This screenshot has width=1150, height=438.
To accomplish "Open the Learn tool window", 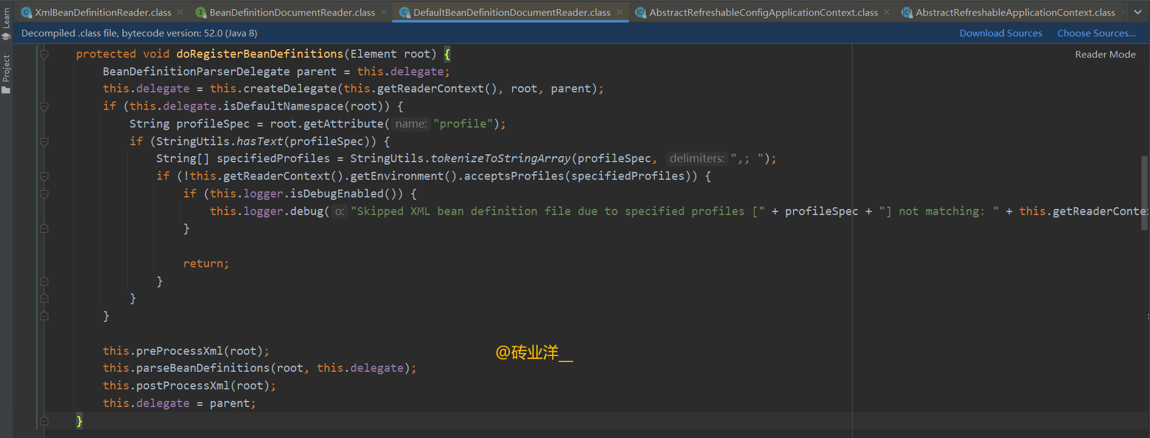I will point(6,23).
